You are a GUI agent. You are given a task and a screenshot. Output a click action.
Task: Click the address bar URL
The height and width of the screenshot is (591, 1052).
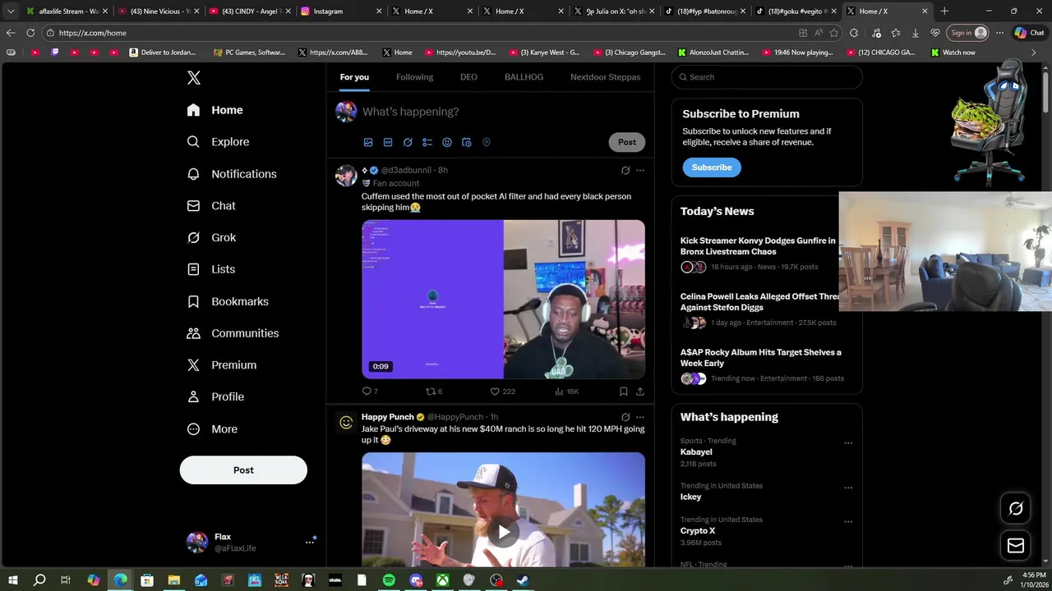tap(93, 33)
